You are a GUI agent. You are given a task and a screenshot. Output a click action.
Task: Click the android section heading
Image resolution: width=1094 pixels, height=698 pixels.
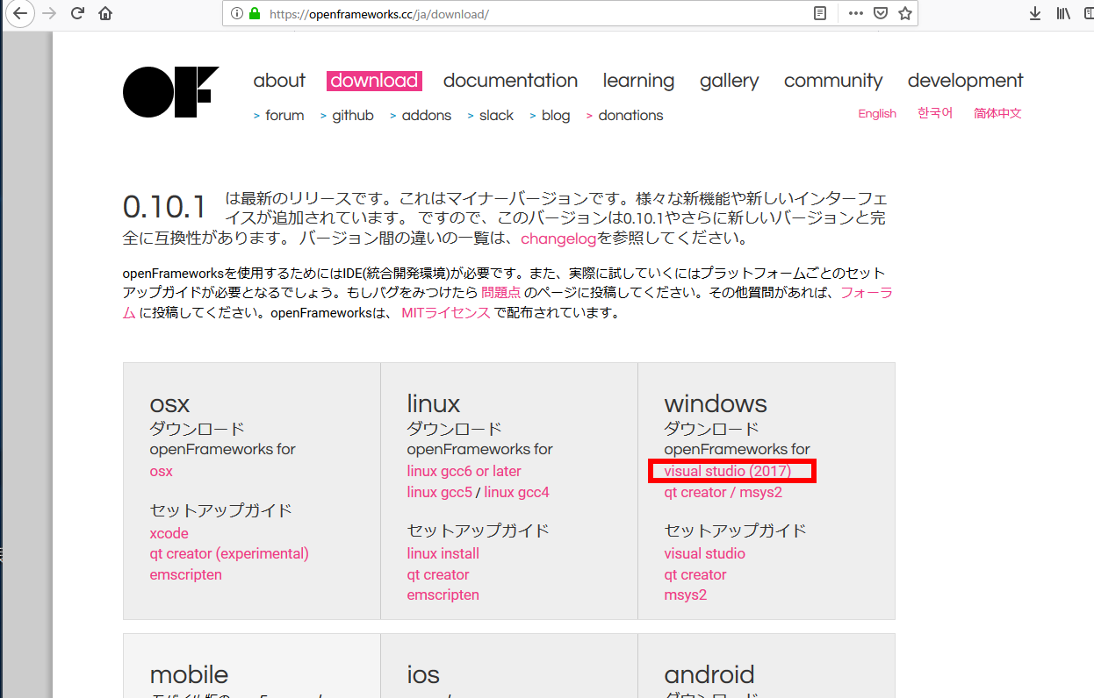click(x=709, y=674)
